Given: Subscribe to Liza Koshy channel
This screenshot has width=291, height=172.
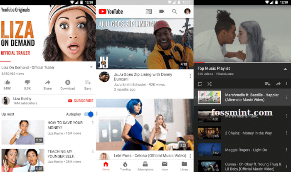Looking at the screenshot, I should pos(81,101).
